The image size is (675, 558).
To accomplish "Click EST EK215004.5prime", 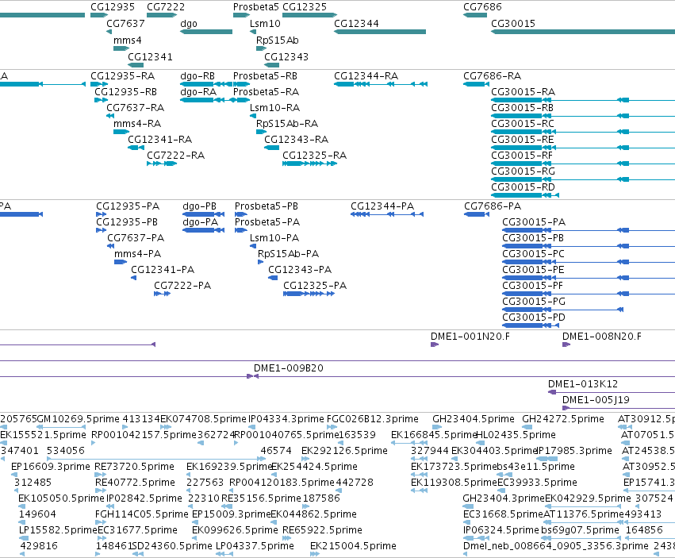I will pos(315,554).
